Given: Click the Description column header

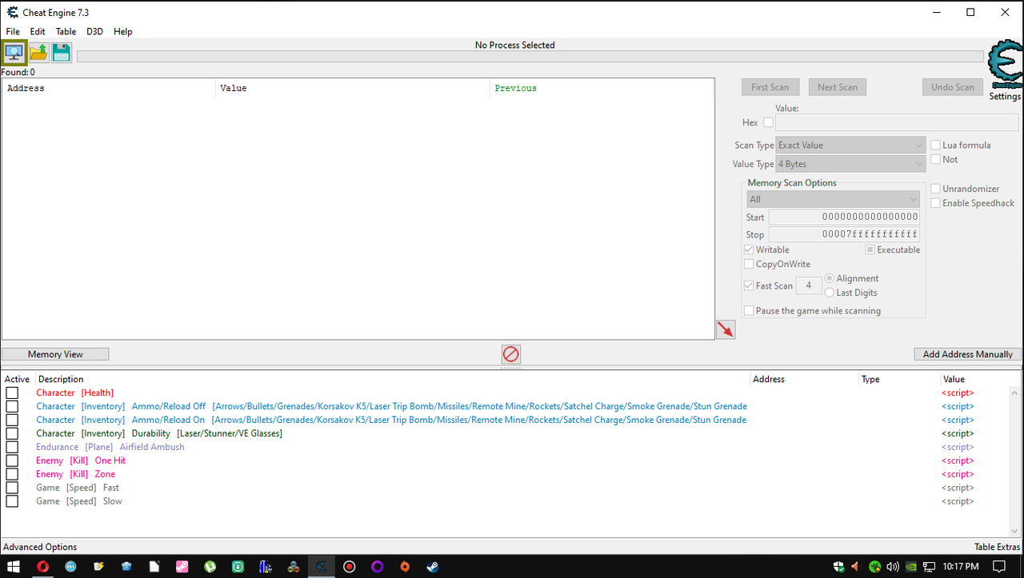Looking at the screenshot, I should tap(394, 379).
